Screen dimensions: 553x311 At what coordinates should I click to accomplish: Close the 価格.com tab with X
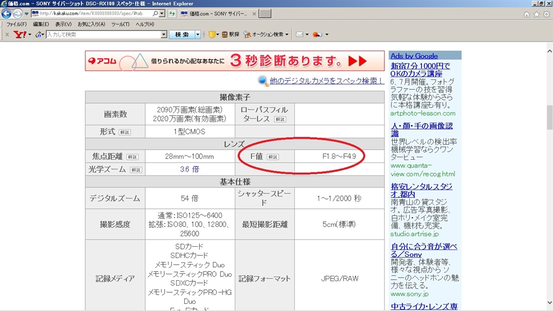(254, 13)
